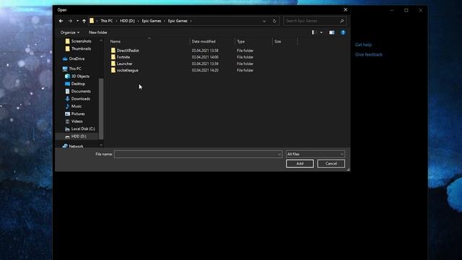Viewport: 462px width, 260px height.
Task: Open Give feedback link in background window
Action: click(369, 55)
